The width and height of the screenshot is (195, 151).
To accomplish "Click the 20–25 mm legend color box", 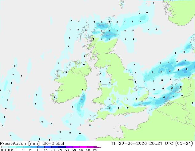I will click(x=55, y=147).
